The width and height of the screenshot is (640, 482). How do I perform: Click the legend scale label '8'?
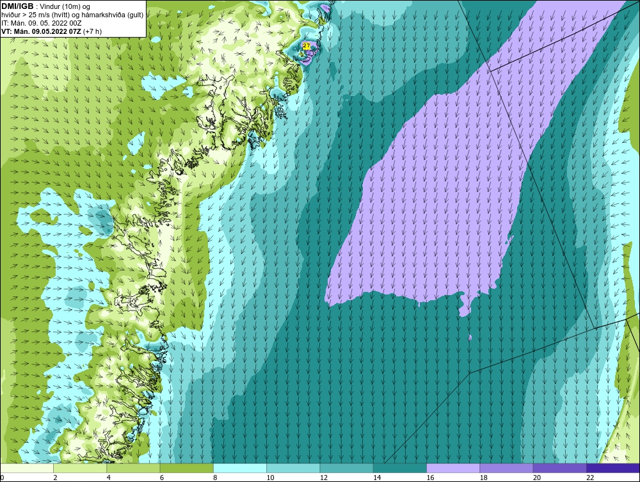point(215,478)
